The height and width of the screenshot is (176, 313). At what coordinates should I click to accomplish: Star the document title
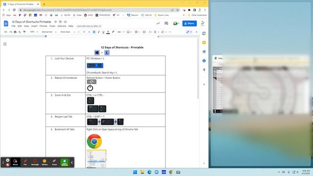click(55, 22)
